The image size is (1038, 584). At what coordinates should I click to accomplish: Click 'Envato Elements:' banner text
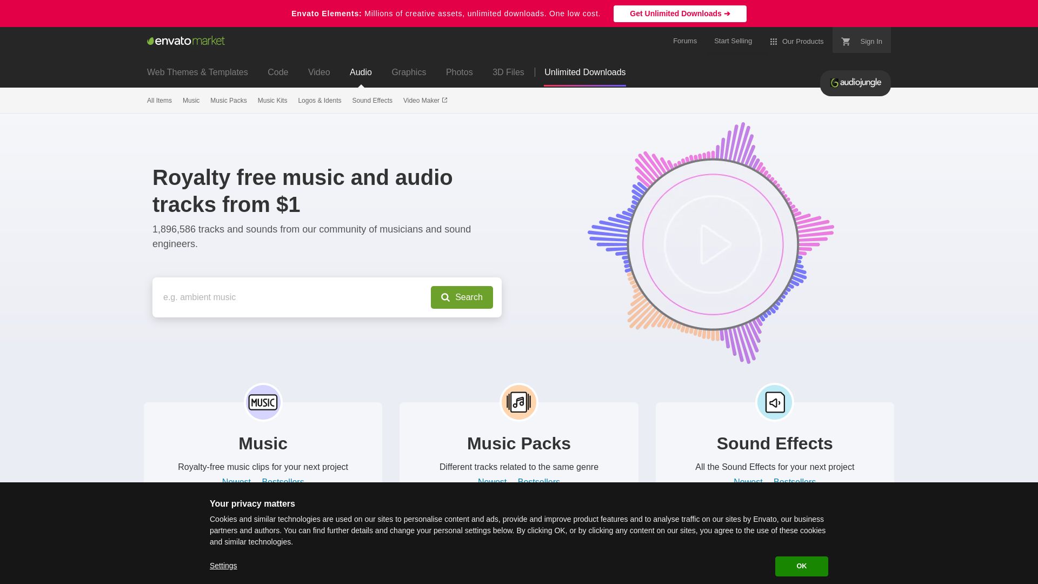[x=327, y=14]
